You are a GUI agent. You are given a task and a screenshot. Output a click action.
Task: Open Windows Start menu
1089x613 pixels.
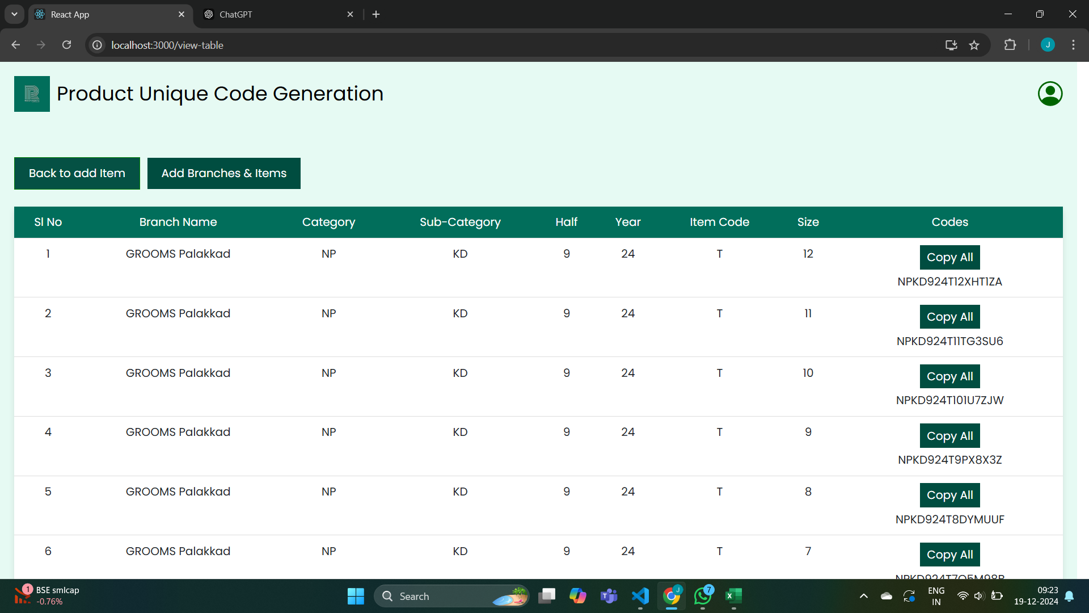click(x=356, y=596)
